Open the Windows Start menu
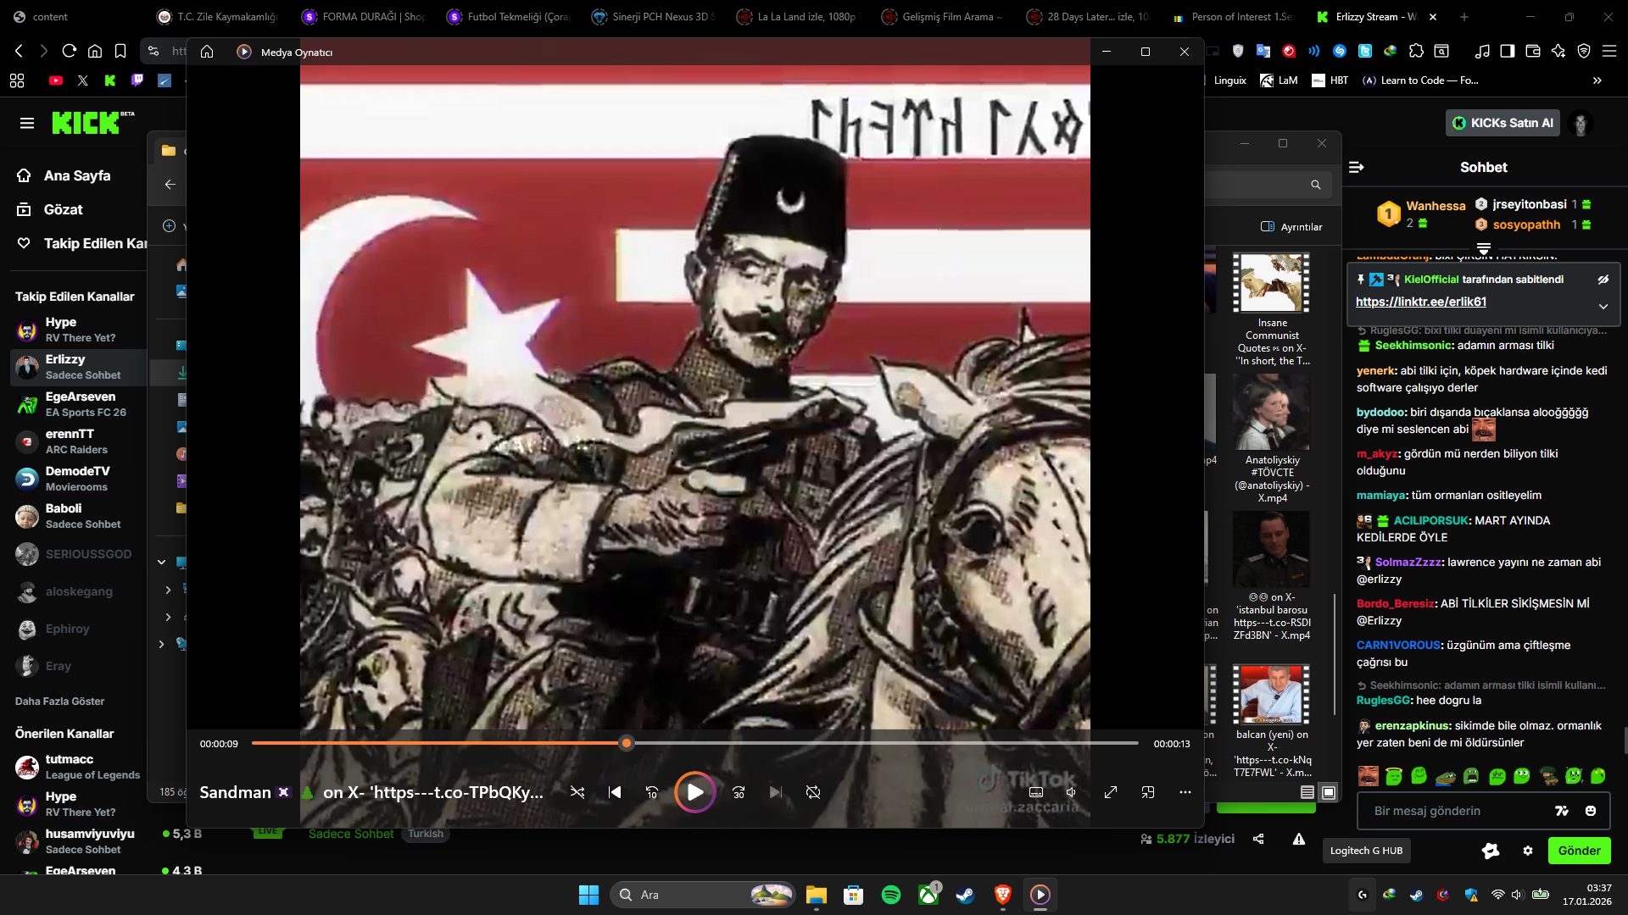Viewport: 1628px width, 915px height. tap(588, 895)
